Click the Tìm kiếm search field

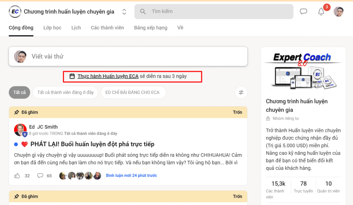tap(214, 11)
